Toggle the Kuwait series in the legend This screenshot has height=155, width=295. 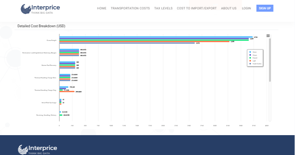[253, 58]
